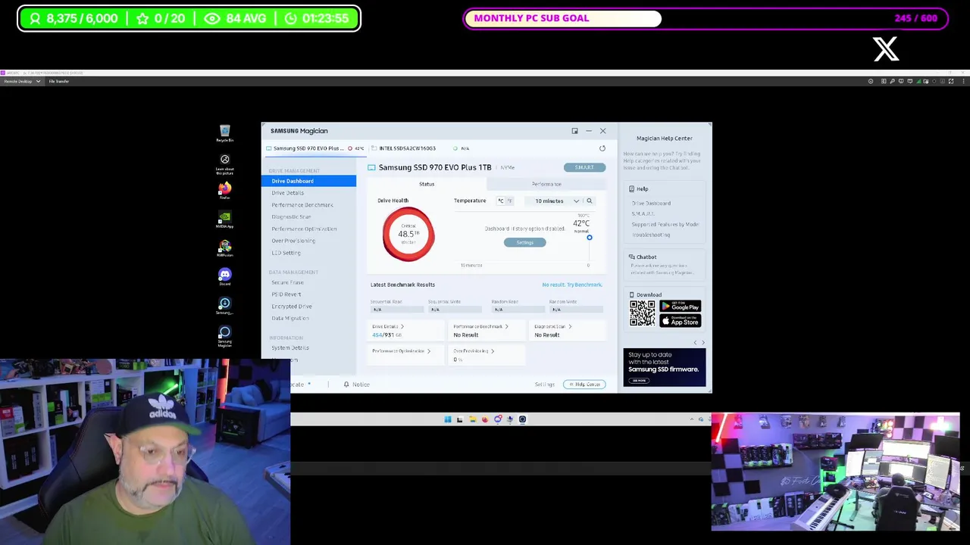Click the Drive Health red ring gauge

408,234
